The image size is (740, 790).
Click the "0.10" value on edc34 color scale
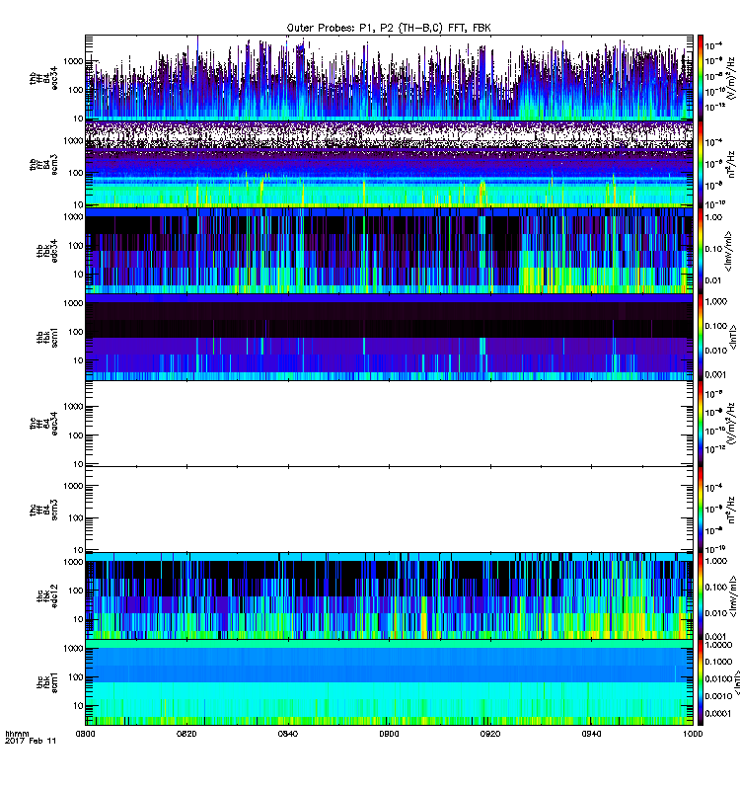point(714,249)
